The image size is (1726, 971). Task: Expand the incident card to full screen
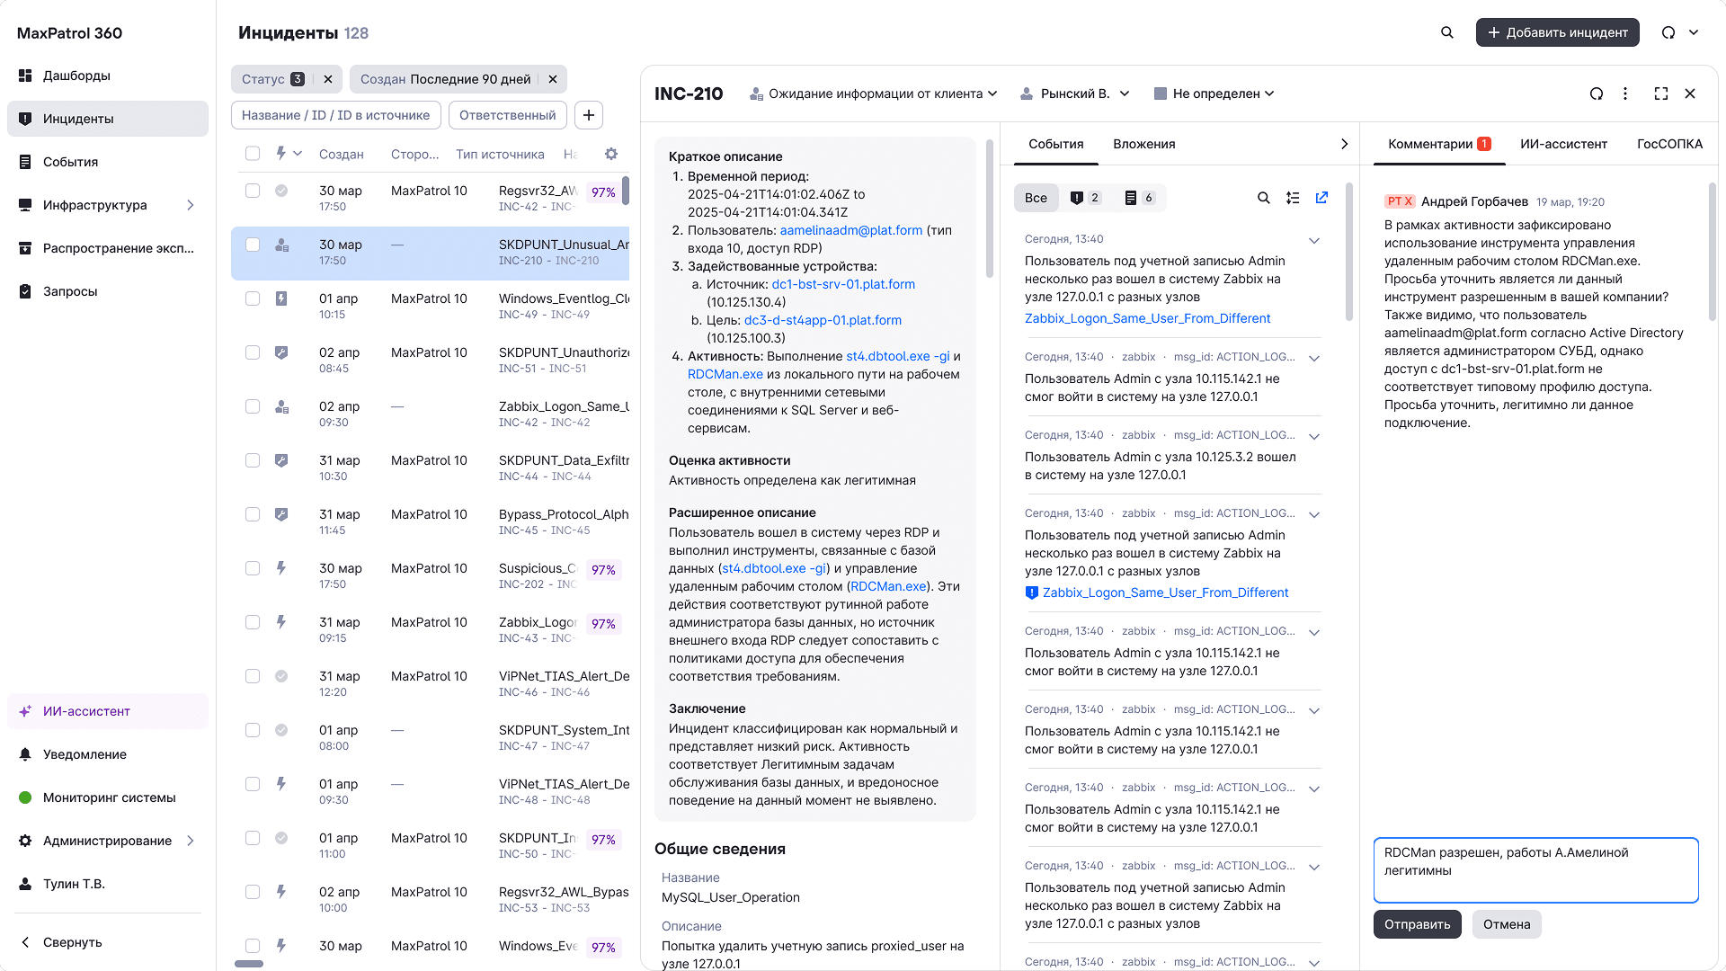(1661, 94)
